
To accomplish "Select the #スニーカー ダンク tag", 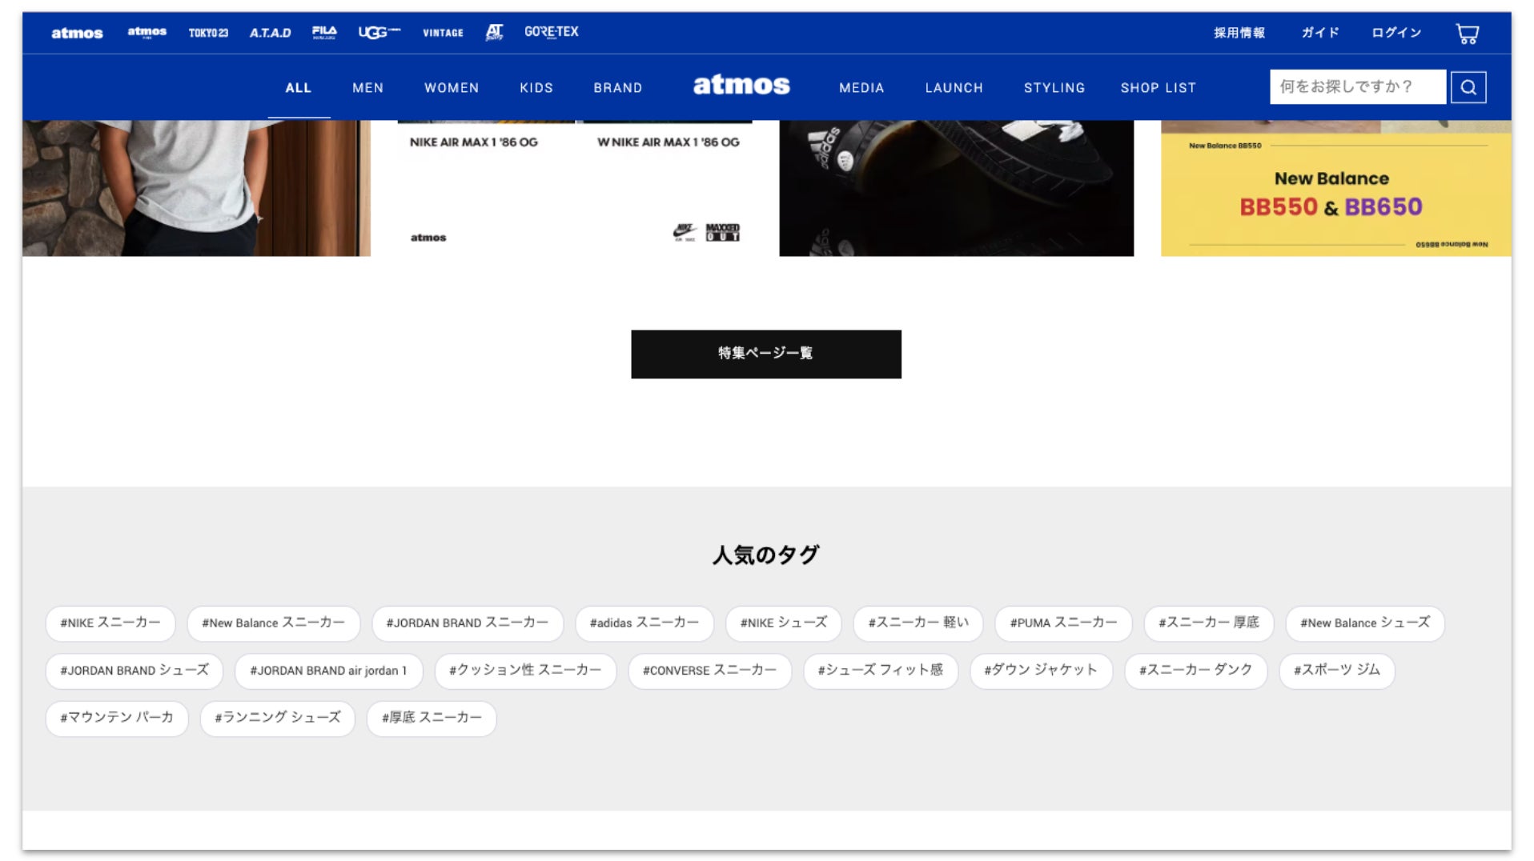I will click(1196, 671).
